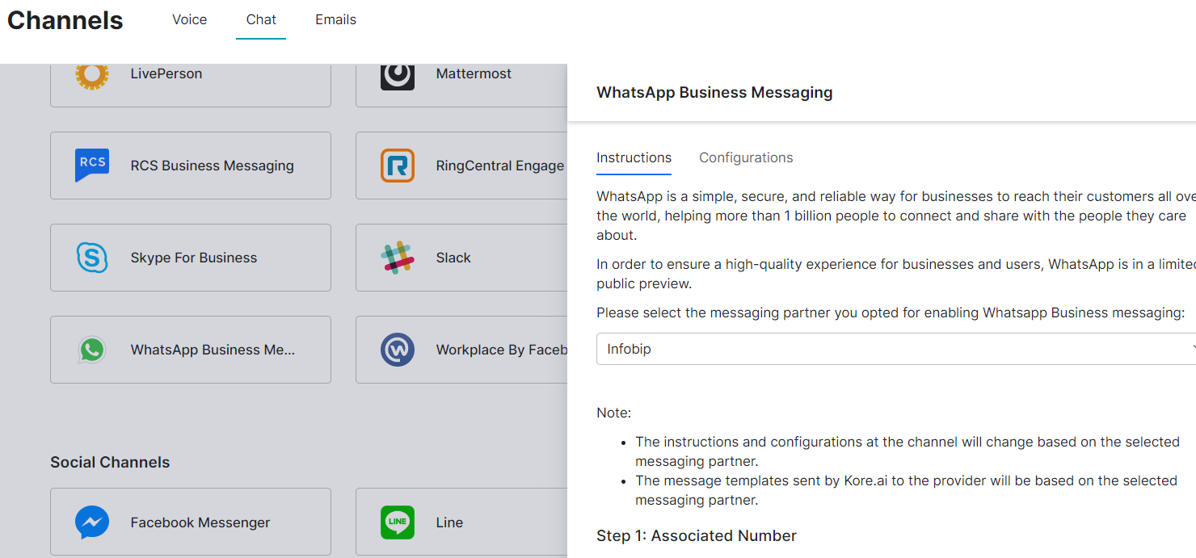Select the Chat tab
This screenshot has height=558, width=1196.
tap(261, 19)
